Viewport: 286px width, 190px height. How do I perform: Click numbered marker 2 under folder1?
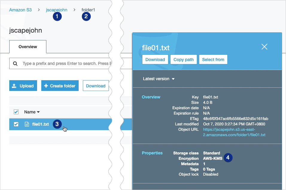click(x=86, y=16)
